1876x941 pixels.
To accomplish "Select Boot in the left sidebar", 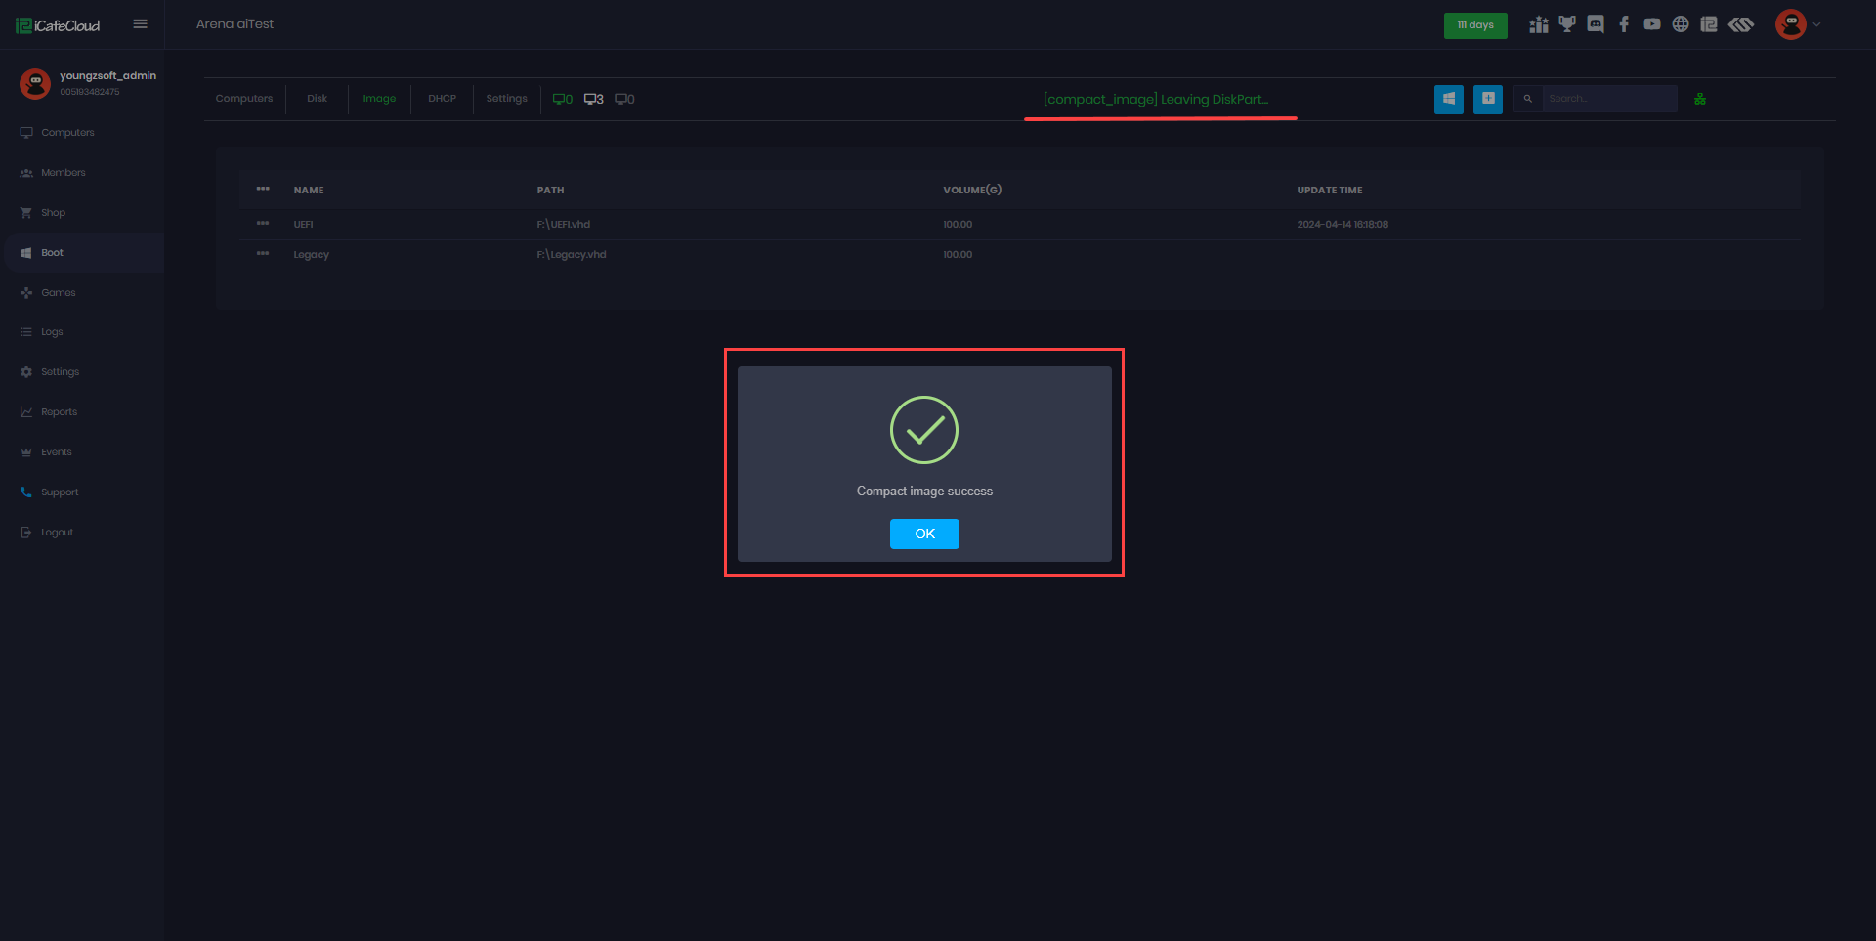I will click(x=51, y=252).
